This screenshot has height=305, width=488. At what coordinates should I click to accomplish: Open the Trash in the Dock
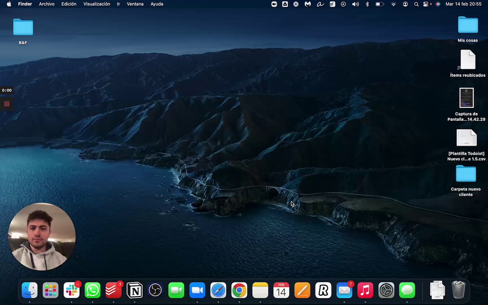(x=458, y=291)
